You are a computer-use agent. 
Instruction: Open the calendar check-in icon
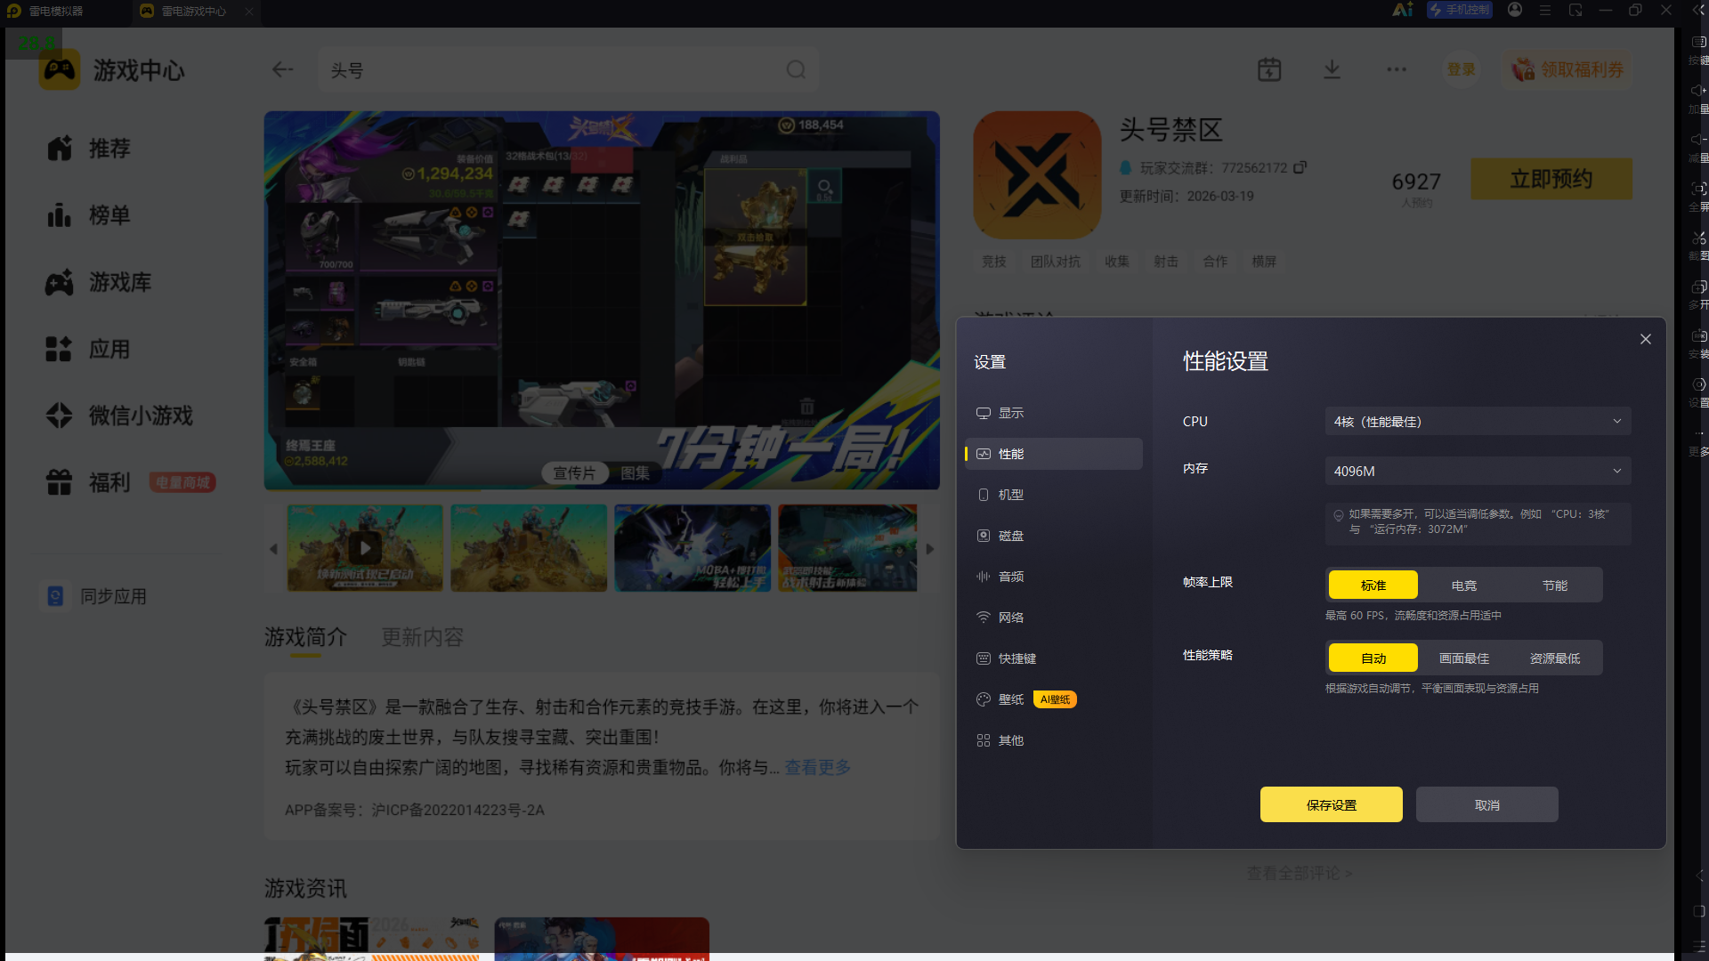point(1269,69)
